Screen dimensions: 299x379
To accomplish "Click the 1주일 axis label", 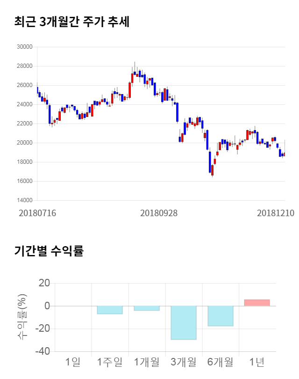I will pyautogui.click(x=110, y=362).
